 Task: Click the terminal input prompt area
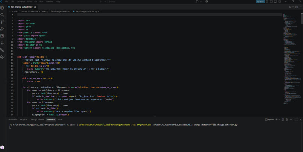pyautogui.click(x=10, y=128)
